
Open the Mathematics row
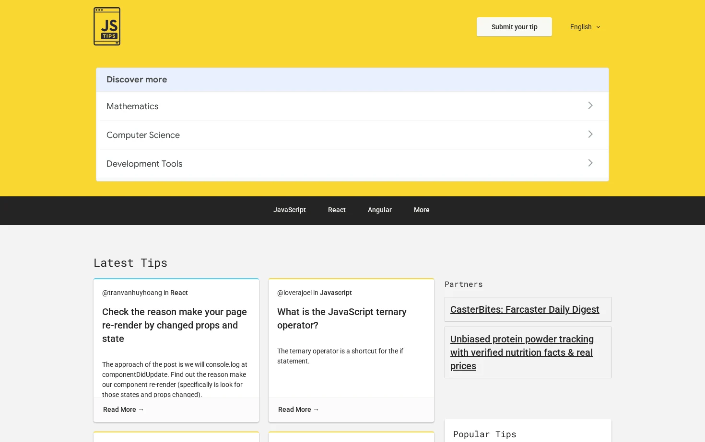pos(352,106)
